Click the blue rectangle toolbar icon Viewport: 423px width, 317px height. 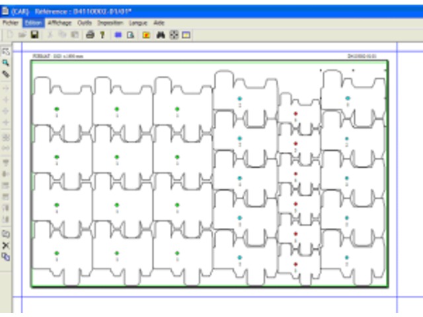118,34
